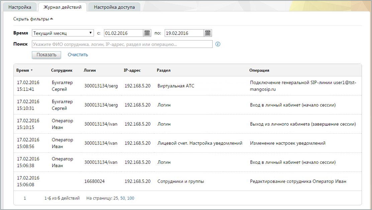
Task: Click the Операция column header
Action: (x=259, y=71)
